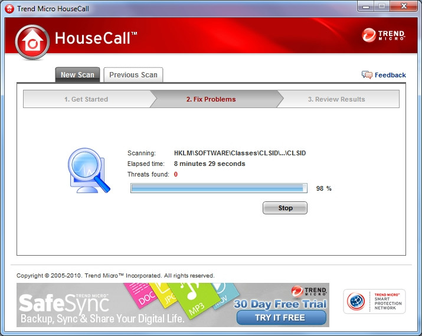
Task: Stop the running scan
Action: pos(285,208)
